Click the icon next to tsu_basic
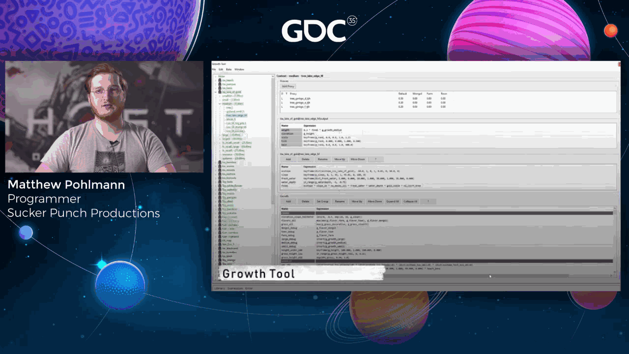This screenshot has width=629, height=354. point(220,88)
